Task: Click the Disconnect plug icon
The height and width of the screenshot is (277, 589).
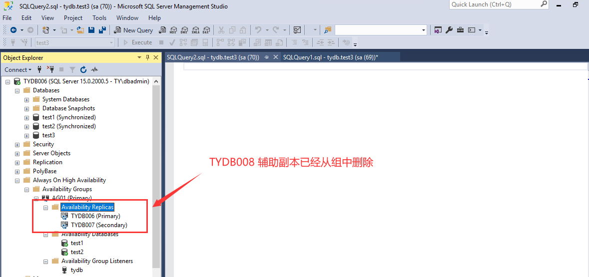Action: click(x=50, y=69)
